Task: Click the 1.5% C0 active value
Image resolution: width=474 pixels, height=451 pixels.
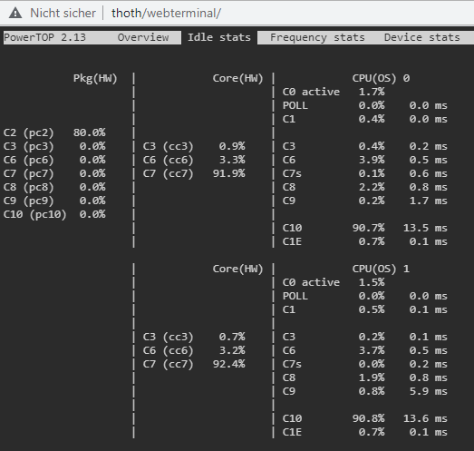Action: 372,282
